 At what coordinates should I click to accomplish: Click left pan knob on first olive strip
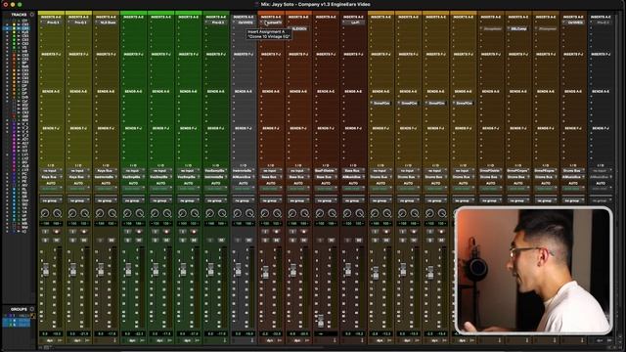[45, 213]
